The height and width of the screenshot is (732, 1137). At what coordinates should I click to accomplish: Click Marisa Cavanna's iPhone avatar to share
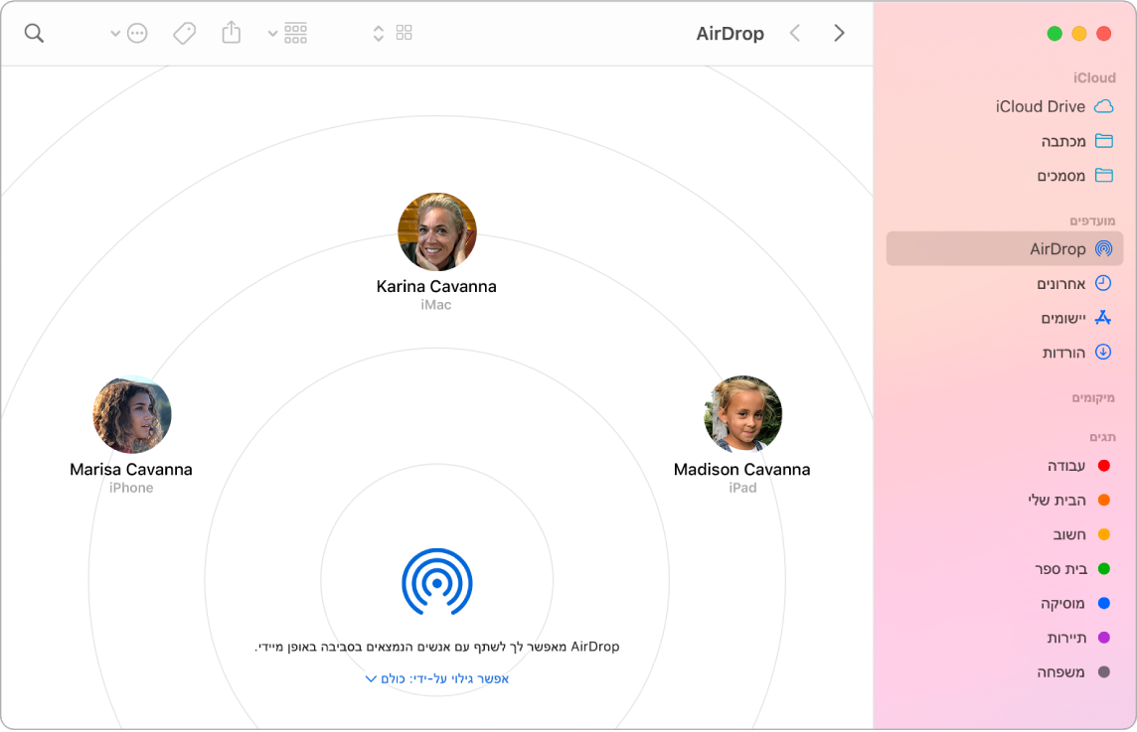pyautogui.click(x=130, y=414)
